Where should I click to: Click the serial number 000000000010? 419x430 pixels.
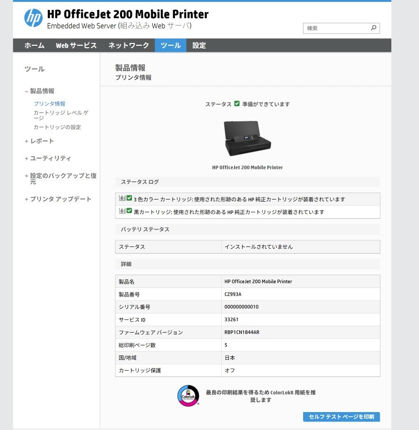242,307
